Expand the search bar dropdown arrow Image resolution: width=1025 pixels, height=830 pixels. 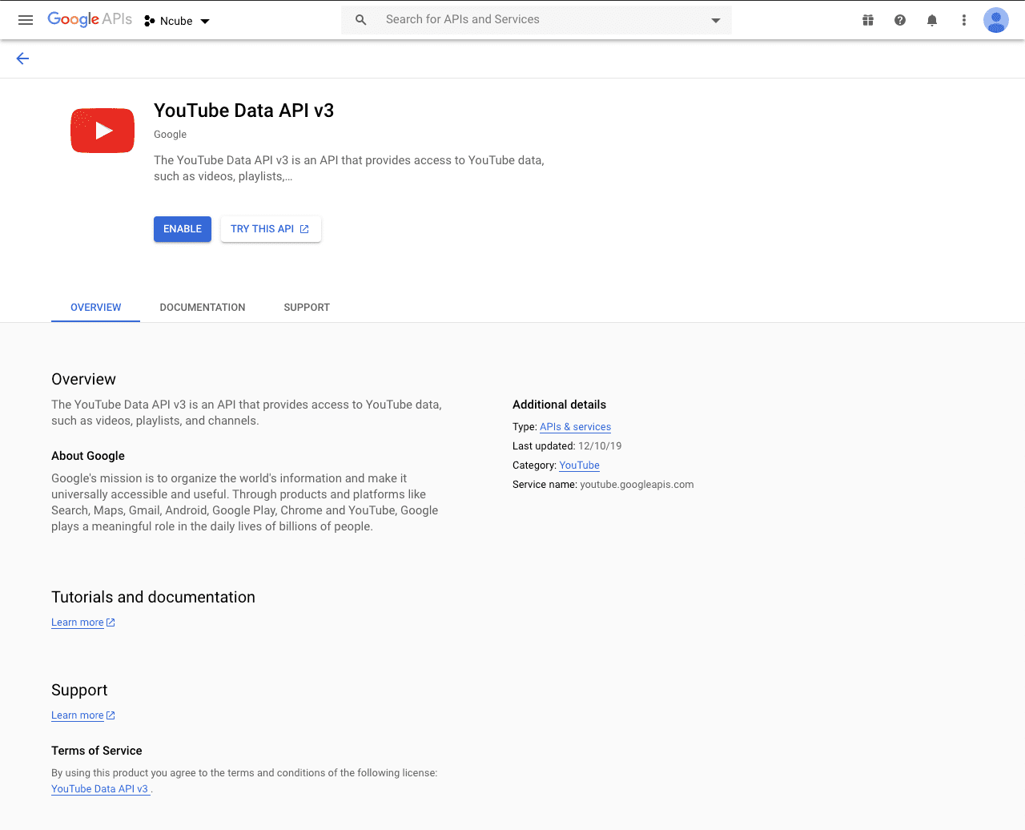coord(716,20)
